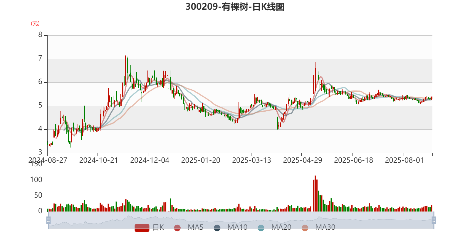Click the 2025-04-29 date axis label
The width and height of the screenshot is (470, 235).
303,160
